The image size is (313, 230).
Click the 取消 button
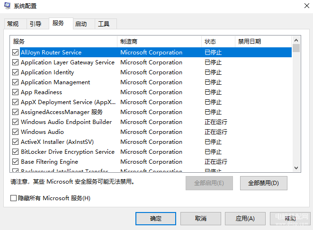tap(201, 219)
